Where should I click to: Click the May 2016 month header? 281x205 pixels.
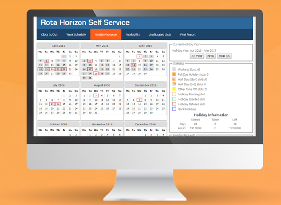102,46
